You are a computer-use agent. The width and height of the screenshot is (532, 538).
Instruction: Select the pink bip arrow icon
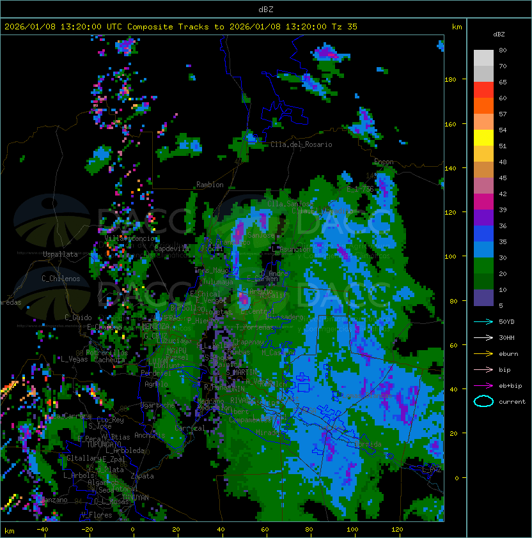pos(483,369)
